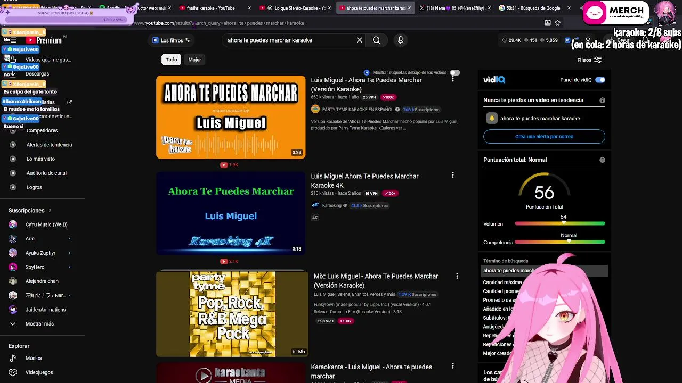Screen dimensions: 682x383
Task: Open help icon beside Puntuación total
Action: (x=602, y=160)
